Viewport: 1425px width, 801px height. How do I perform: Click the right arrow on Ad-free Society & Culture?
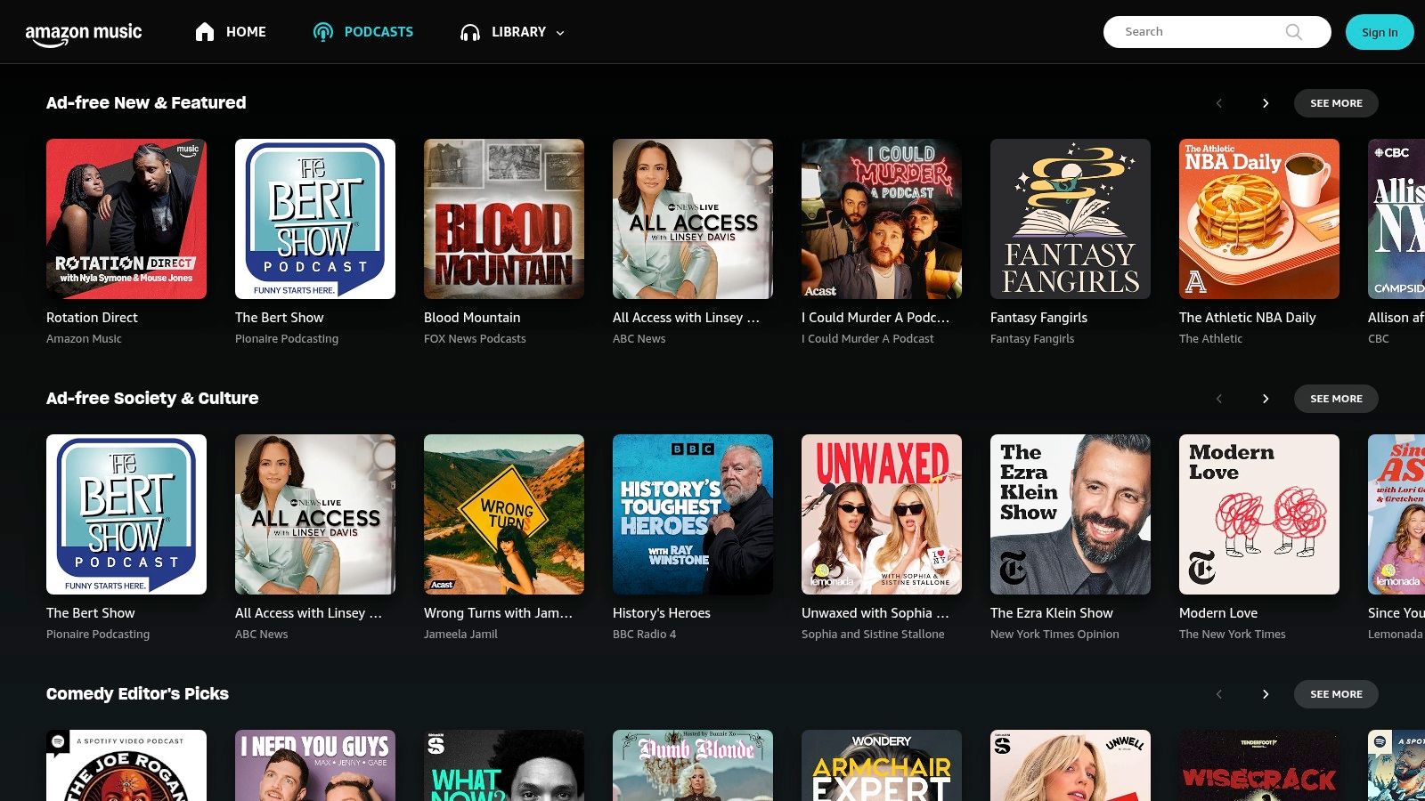(1265, 399)
